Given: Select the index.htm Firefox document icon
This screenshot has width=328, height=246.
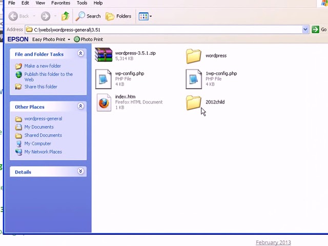Looking at the screenshot, I should click(104, 102).
